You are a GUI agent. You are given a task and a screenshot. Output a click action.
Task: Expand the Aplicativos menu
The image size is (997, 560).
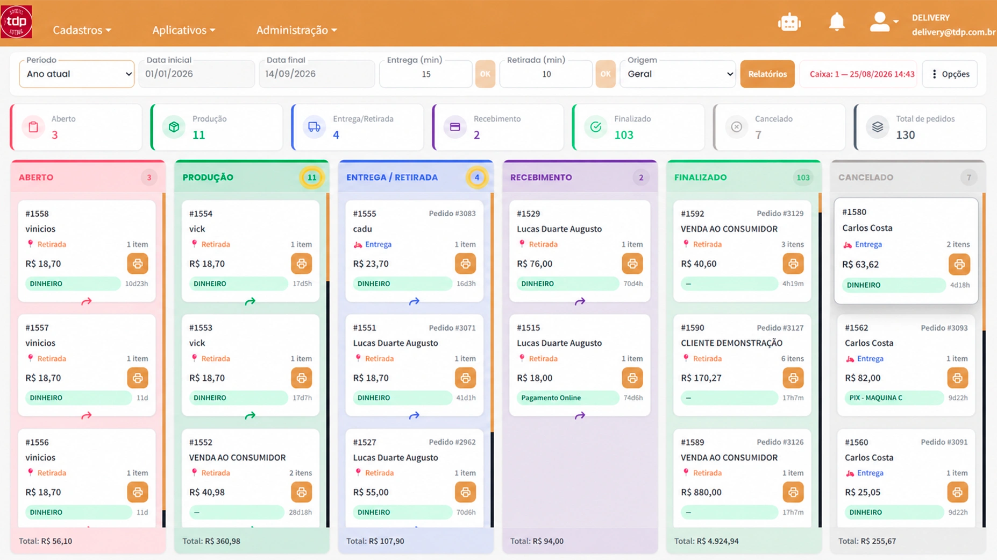pyautogui.click(x=183, y=30)
